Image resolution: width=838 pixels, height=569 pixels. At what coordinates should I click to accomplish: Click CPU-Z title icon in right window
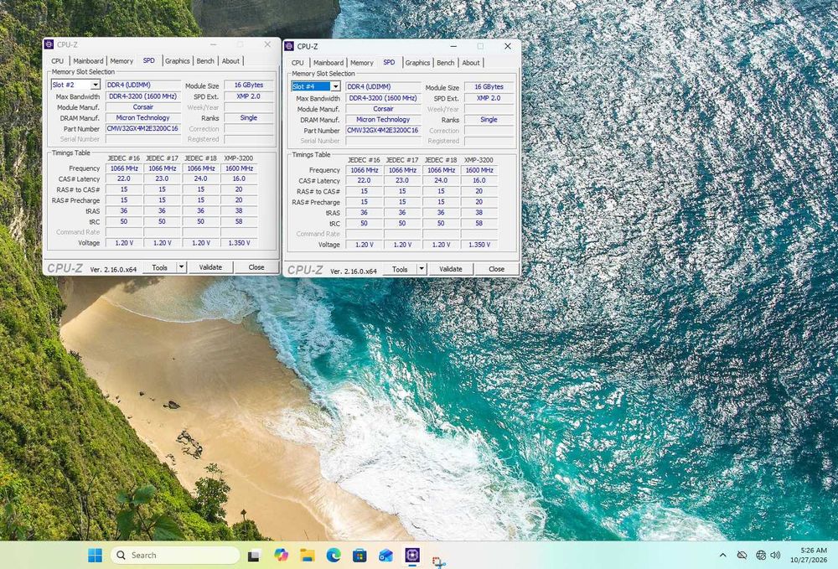click(289, 46)
